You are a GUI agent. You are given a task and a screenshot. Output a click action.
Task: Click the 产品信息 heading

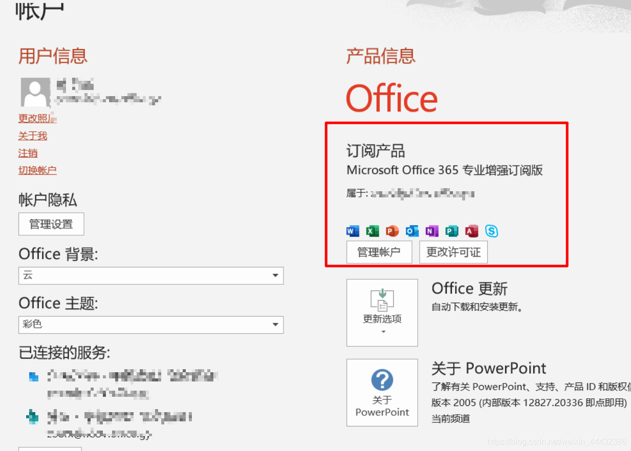pyautogui.click(x=381, y=56)
